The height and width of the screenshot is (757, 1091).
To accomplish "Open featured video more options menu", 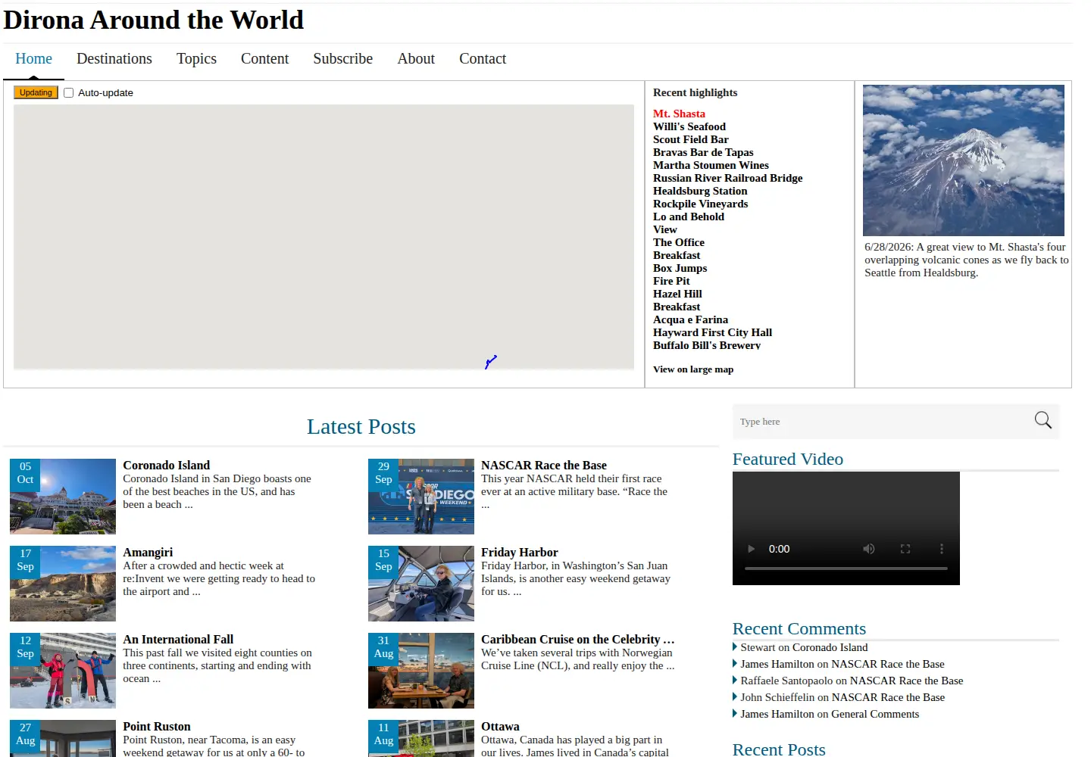I will point(942,549).
